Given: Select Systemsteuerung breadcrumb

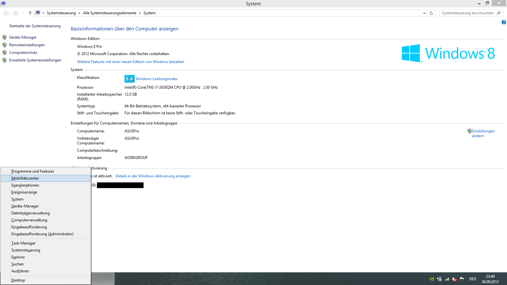Looking at the screenshot, I should [61, 13].
